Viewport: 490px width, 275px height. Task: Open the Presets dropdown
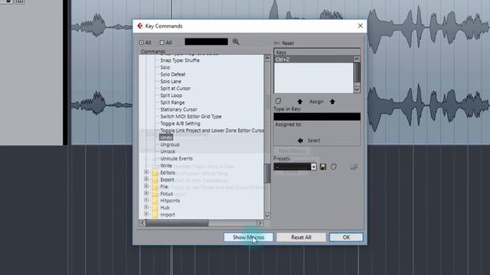313,167
